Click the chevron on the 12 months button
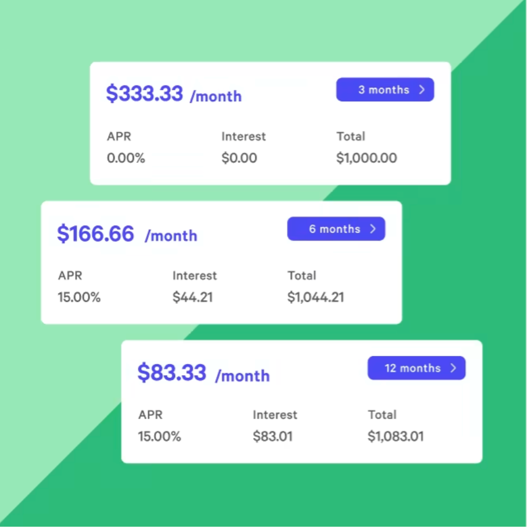This screenshot has height=528, width=528. (x=454, y=368)
